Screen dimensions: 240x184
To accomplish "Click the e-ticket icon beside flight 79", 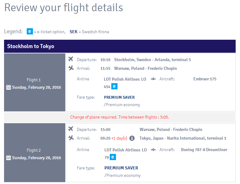I will coord(113,157).
